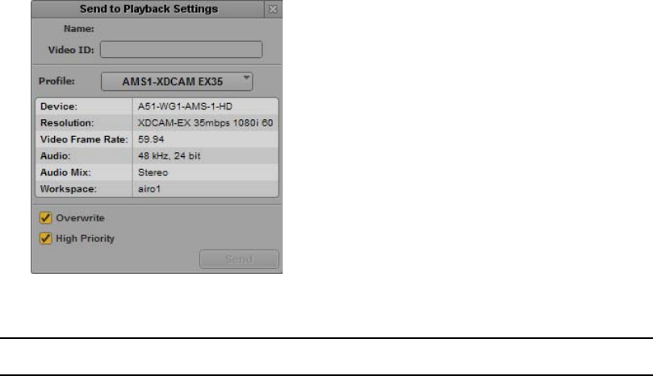This screenshot has width=653, height=376.
Task: Select the Audio Mix value Stereo
Action: click(x=153, y=172)
